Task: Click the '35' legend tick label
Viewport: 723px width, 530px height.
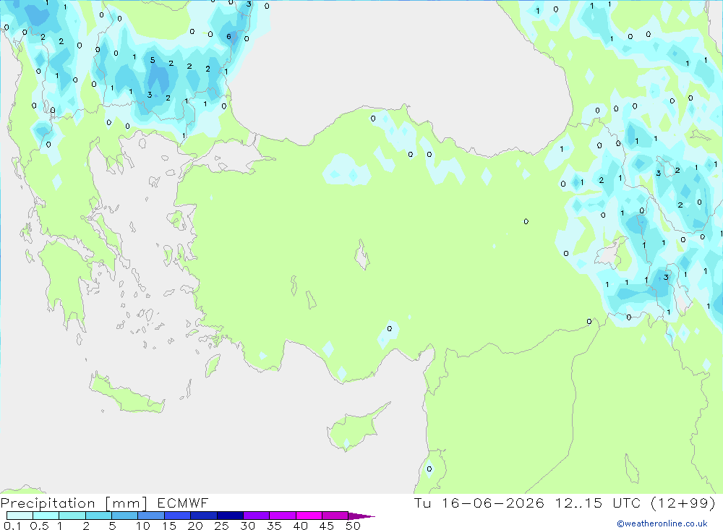Action: [274, 526]
